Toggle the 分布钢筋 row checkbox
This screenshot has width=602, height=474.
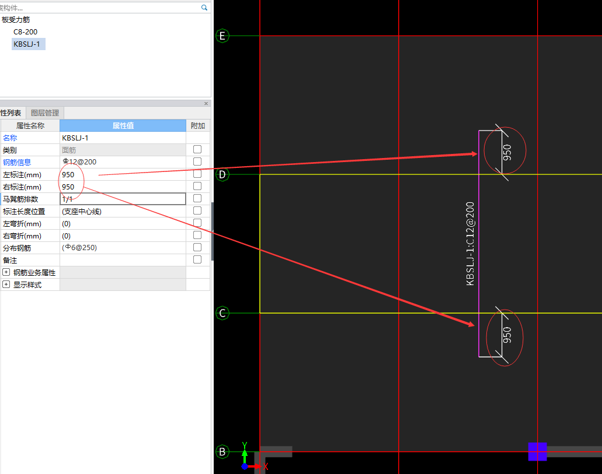point(197,248)
